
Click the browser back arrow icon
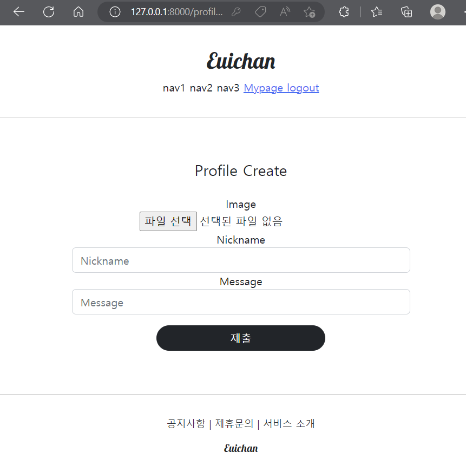click(18, 12)
